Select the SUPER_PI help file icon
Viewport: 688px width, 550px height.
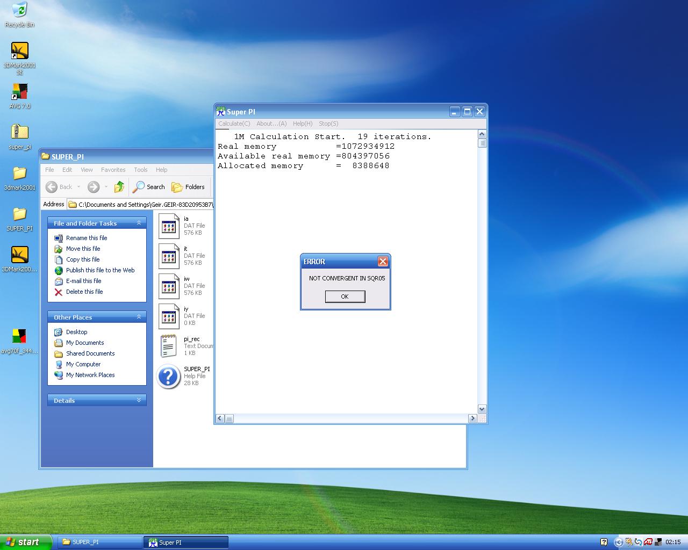pyautogui.click(x=168, y=377)
